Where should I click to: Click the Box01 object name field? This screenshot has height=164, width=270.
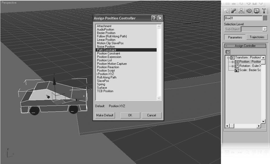(x=243, y=18)
